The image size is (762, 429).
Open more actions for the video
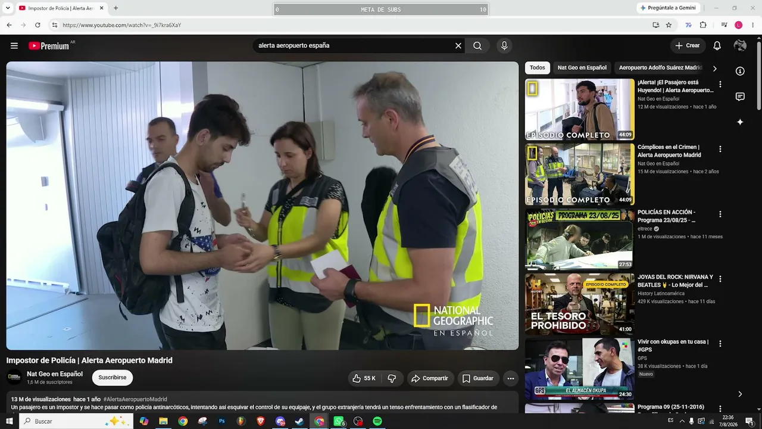pyautogui.click(x=510, y=378)
